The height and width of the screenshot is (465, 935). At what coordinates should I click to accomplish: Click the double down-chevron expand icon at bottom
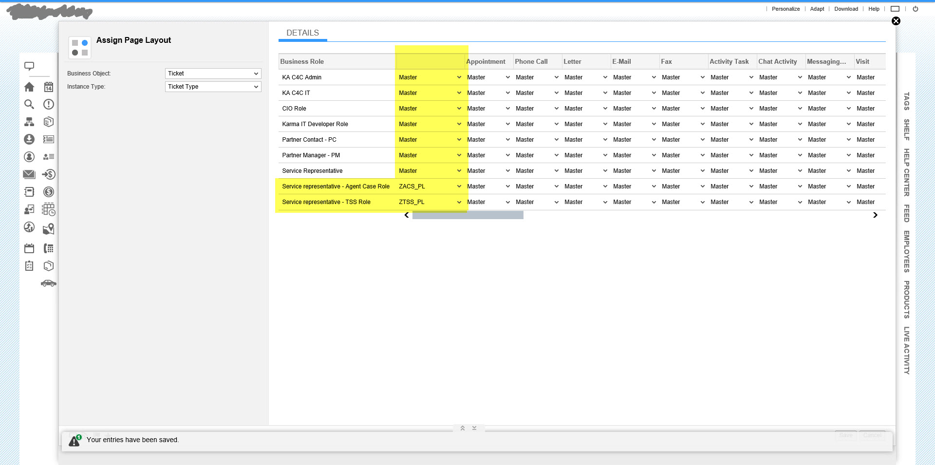(474, 428)
